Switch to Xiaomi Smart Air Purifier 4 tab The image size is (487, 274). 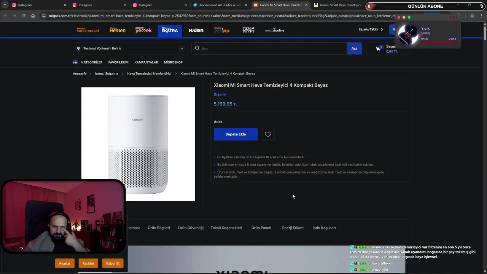pos(220,5)
